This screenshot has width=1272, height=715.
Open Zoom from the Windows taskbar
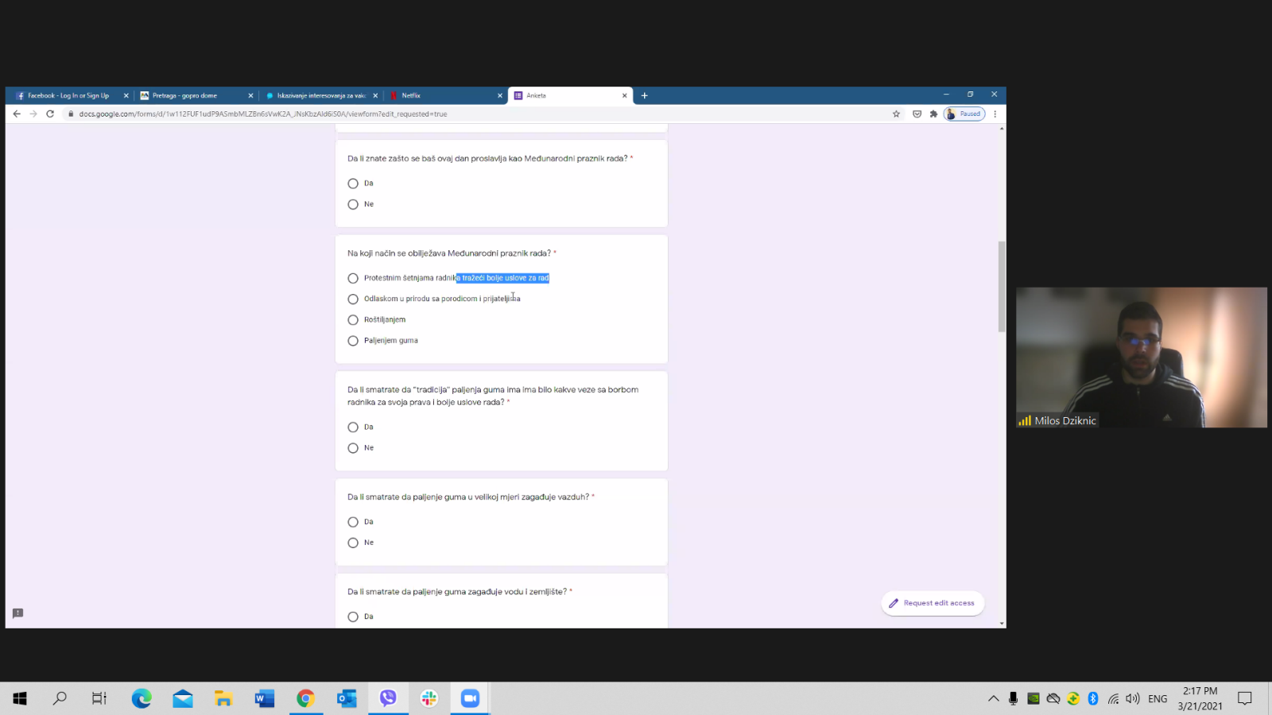(x=470, y=698)
